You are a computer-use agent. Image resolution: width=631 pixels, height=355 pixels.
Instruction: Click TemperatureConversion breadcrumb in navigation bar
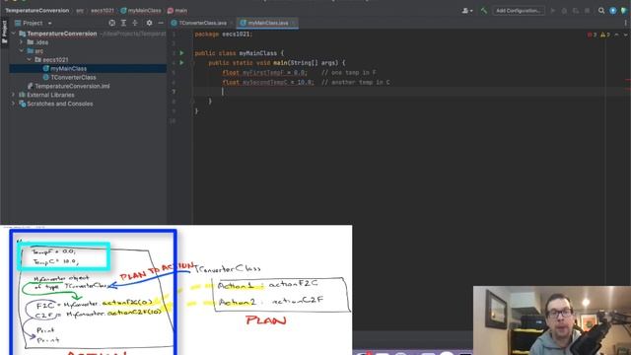click(37, 11)
